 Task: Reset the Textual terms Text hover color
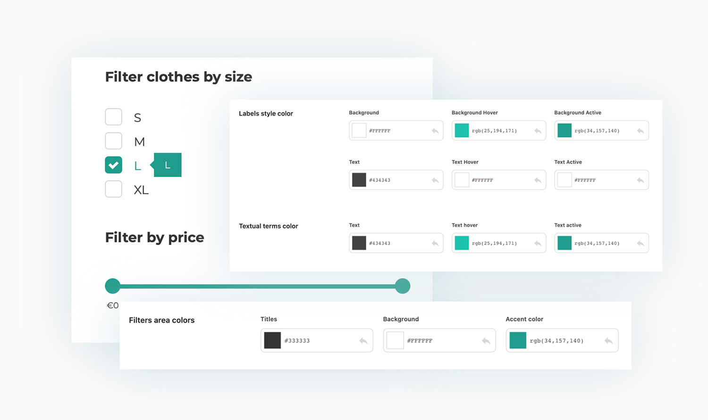coord(538,244)
